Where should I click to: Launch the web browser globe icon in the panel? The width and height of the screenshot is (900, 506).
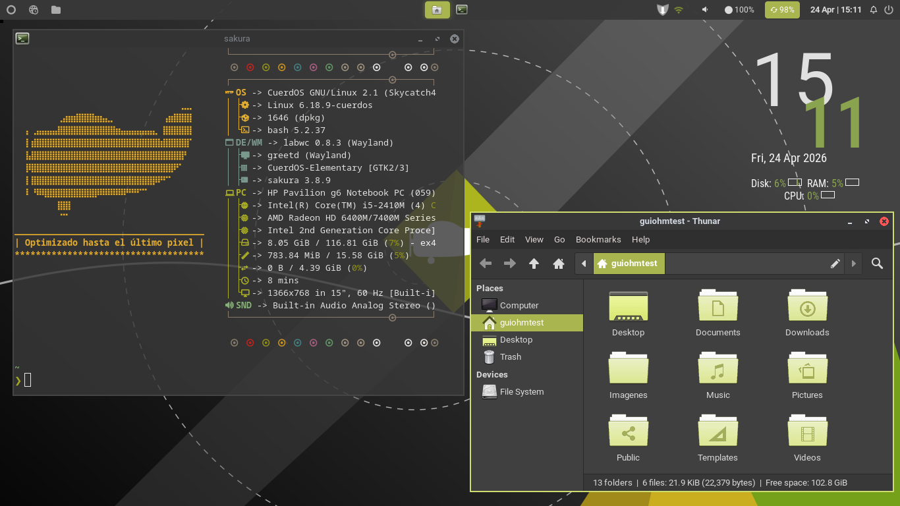[x=34, y=10]
